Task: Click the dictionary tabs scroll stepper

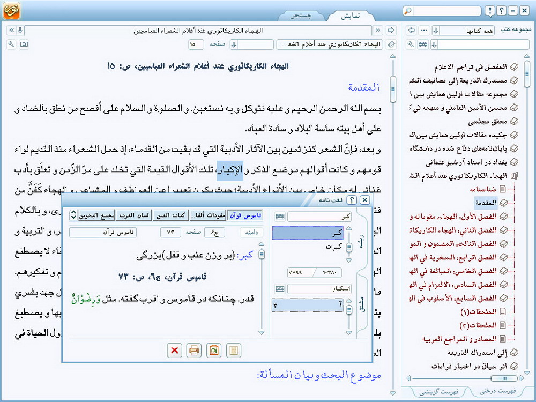Action: click(x=73, y=215)
